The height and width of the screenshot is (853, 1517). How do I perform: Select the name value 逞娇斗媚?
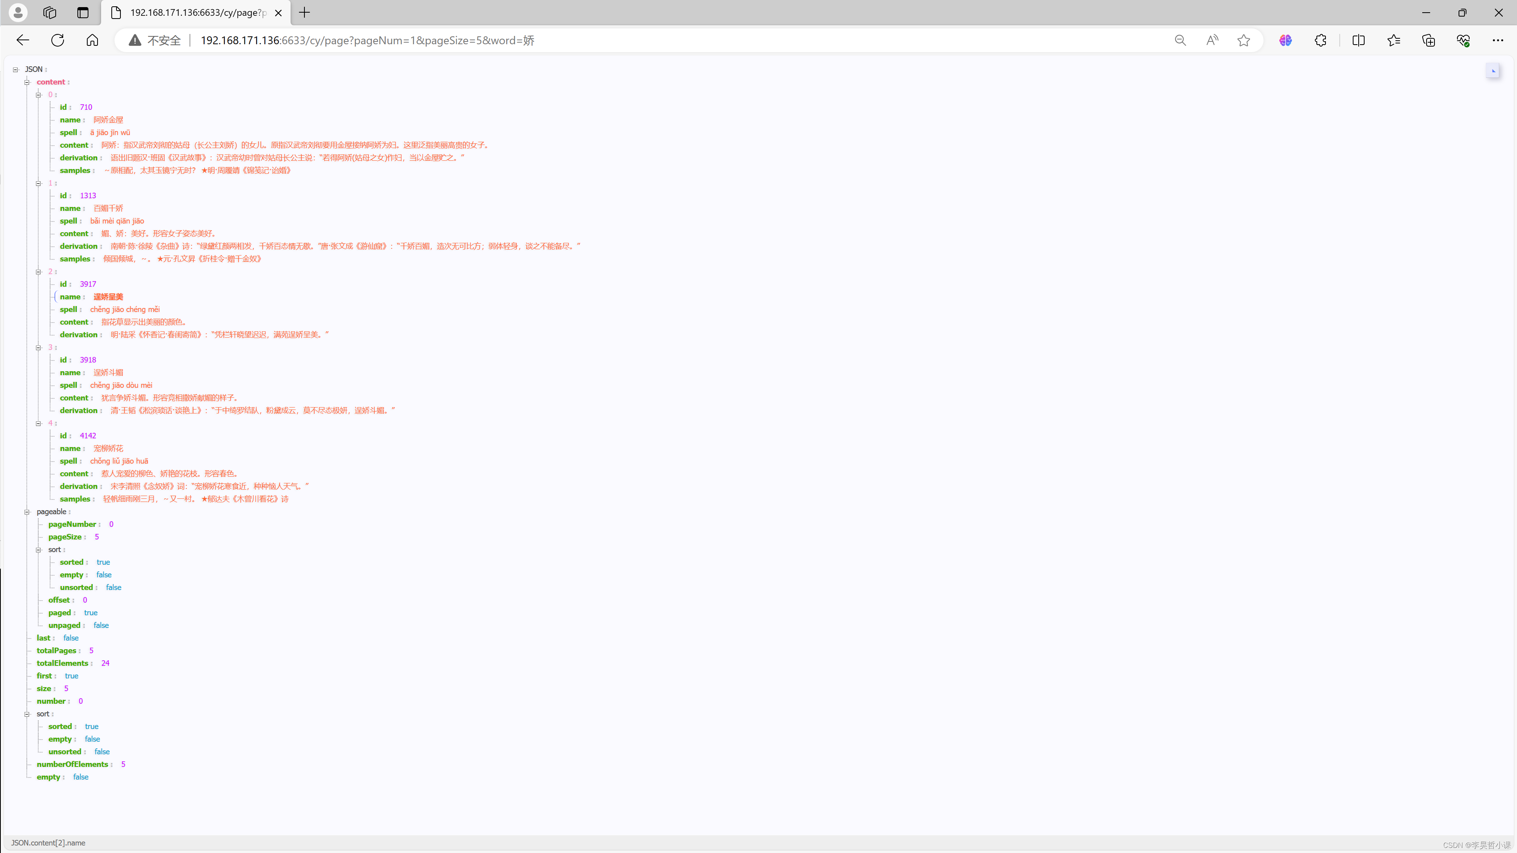point(108,372)
